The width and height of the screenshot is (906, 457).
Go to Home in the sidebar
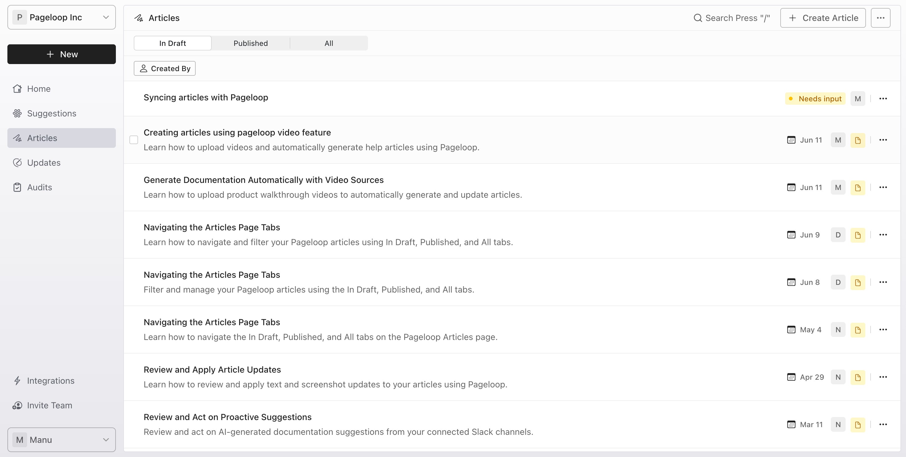click(x=62, y=89)
